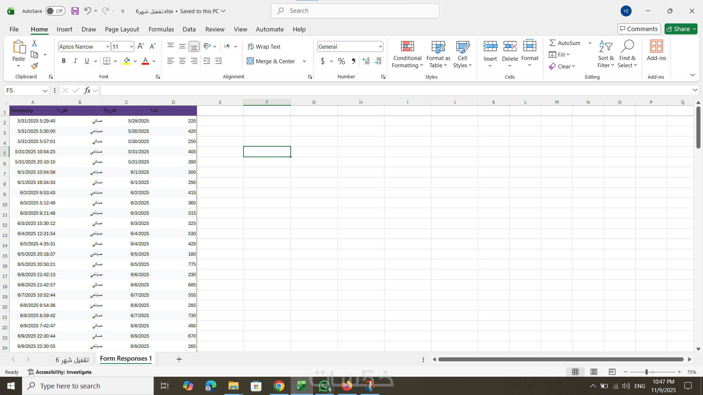Expand the Name Box dropdown arrow
703x395 pixels.
coord(45,90)
